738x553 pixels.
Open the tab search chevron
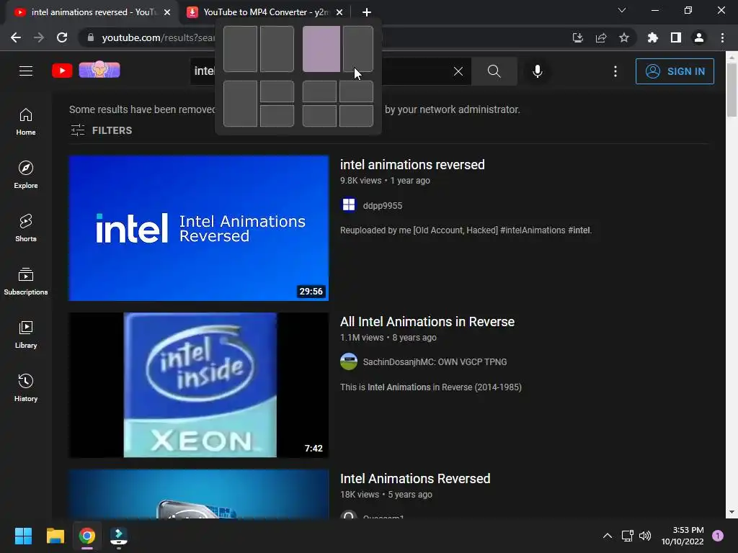[x=622, y=10]
